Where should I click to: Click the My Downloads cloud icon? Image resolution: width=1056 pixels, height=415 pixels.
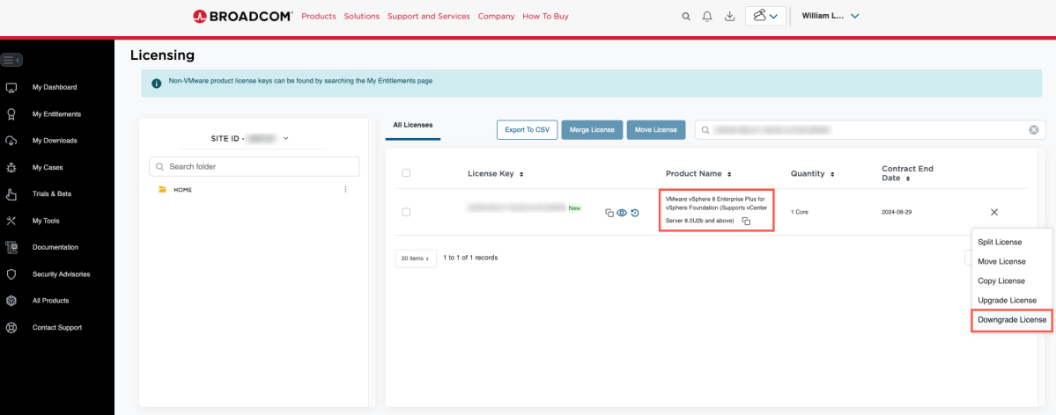(11, 142)
